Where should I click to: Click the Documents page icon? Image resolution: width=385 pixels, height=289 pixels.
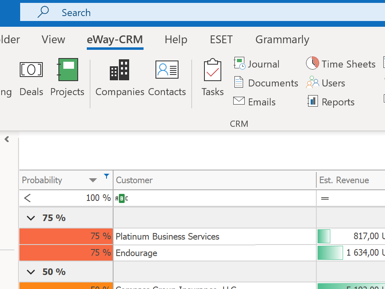239,82
